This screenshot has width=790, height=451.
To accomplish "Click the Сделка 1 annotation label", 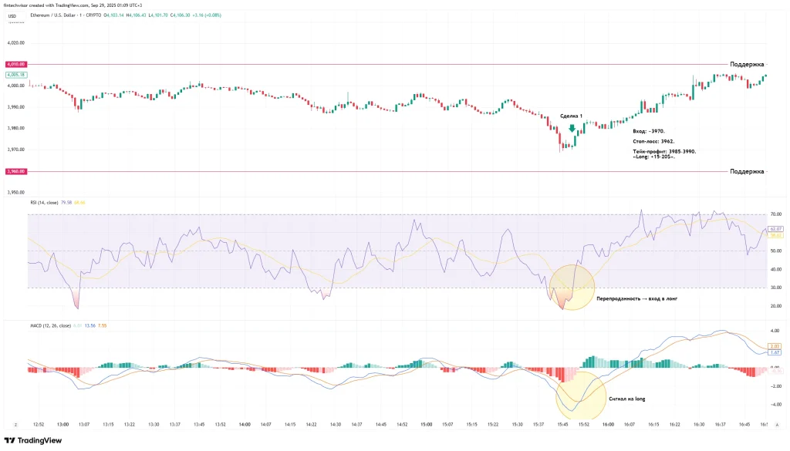I will pyautogui.click(x=571, y=114).
